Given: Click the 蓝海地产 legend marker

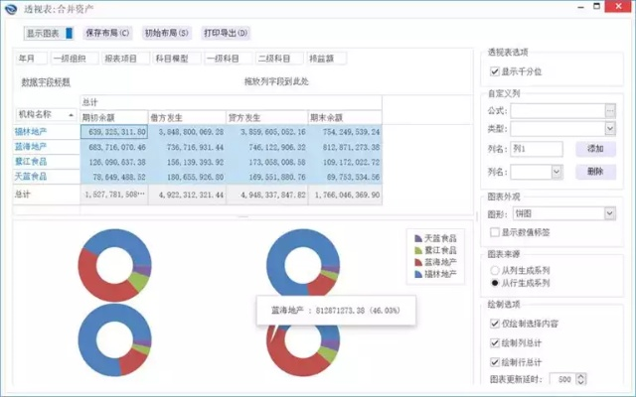Looking at the screenshot, I should (416, 262).
